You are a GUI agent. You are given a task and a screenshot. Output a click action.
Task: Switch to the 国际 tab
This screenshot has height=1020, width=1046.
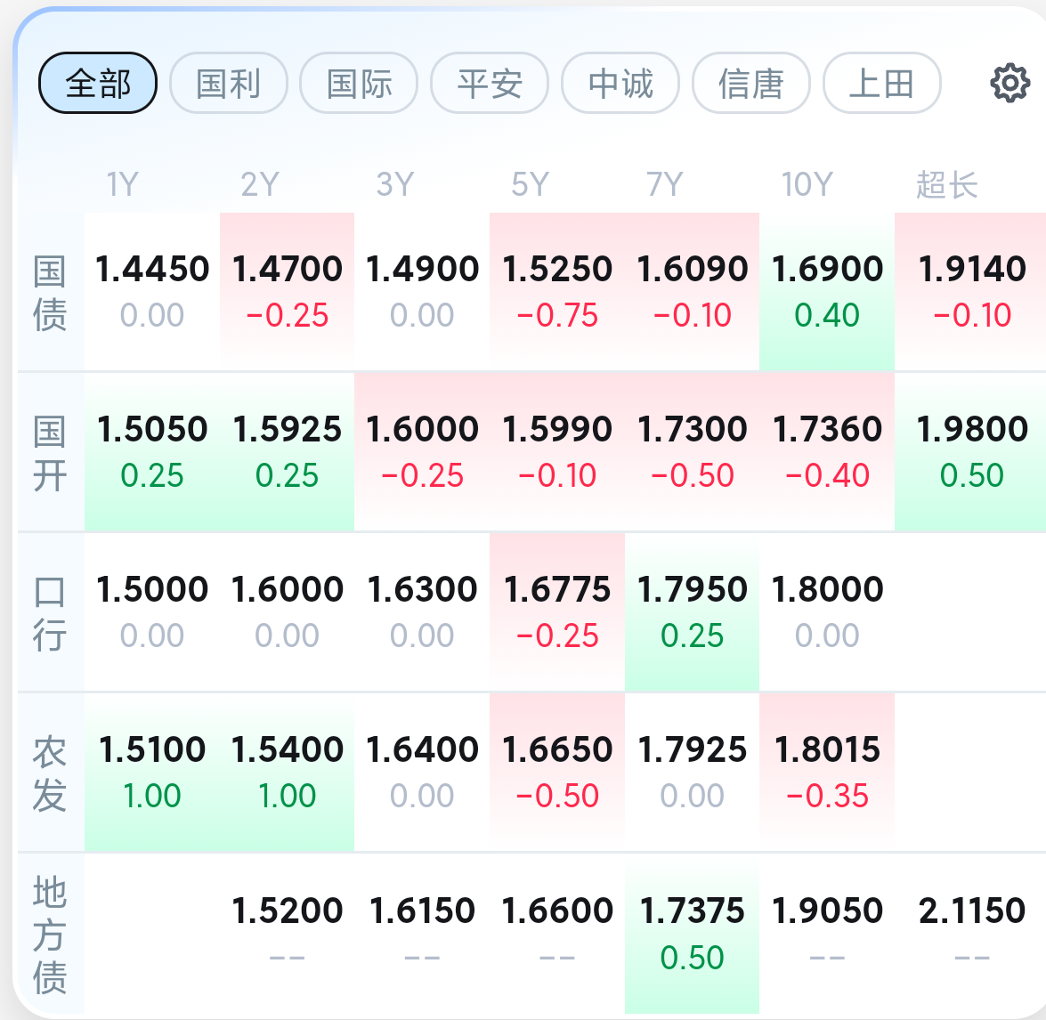tap(359, 84)
